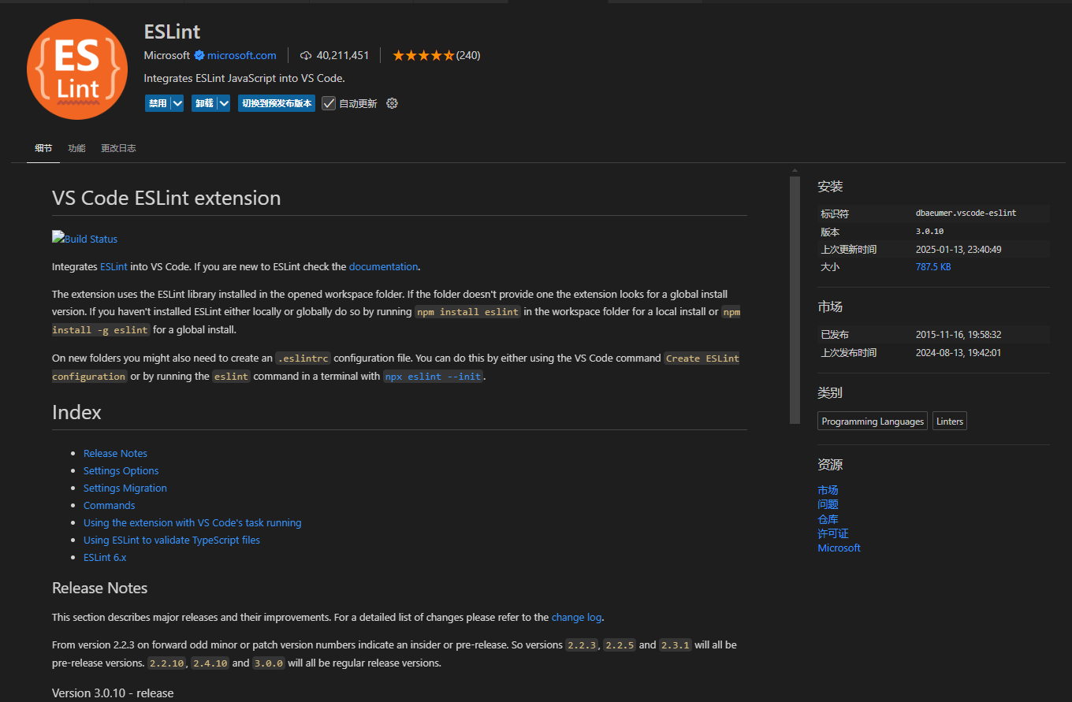Screen dimensions: 1072x702
Task: Select Programming Languages category tag
Action: click(x=873, y=422)
